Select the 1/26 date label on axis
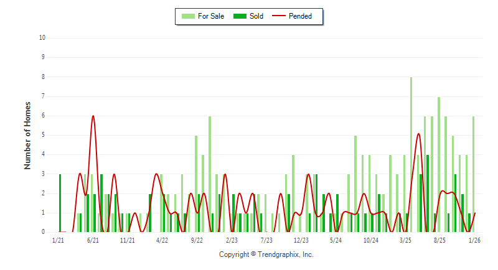Viewport: 498px width, 270px height. 474,240
